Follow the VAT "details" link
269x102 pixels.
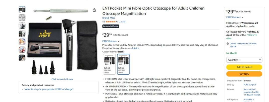pyautogui.click(x=135, y=48)
